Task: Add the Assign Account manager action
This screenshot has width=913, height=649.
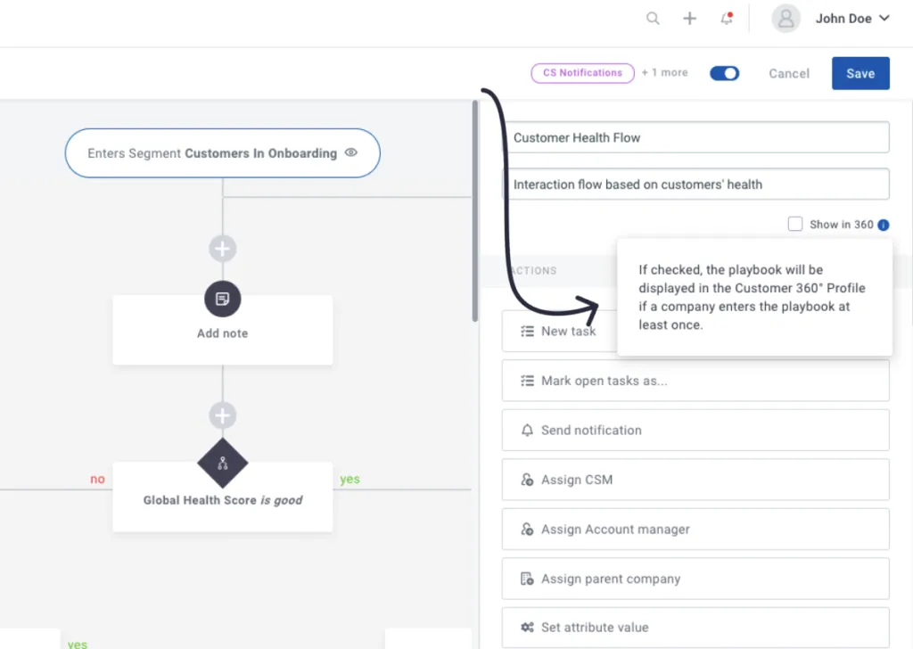Action: point(695,529)
